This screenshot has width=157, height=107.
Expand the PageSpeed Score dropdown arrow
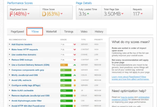click(28, 14)
